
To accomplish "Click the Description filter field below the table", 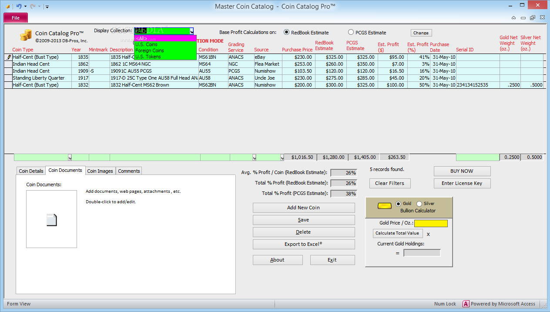I will pyautogui.click(x=155, y=157).
